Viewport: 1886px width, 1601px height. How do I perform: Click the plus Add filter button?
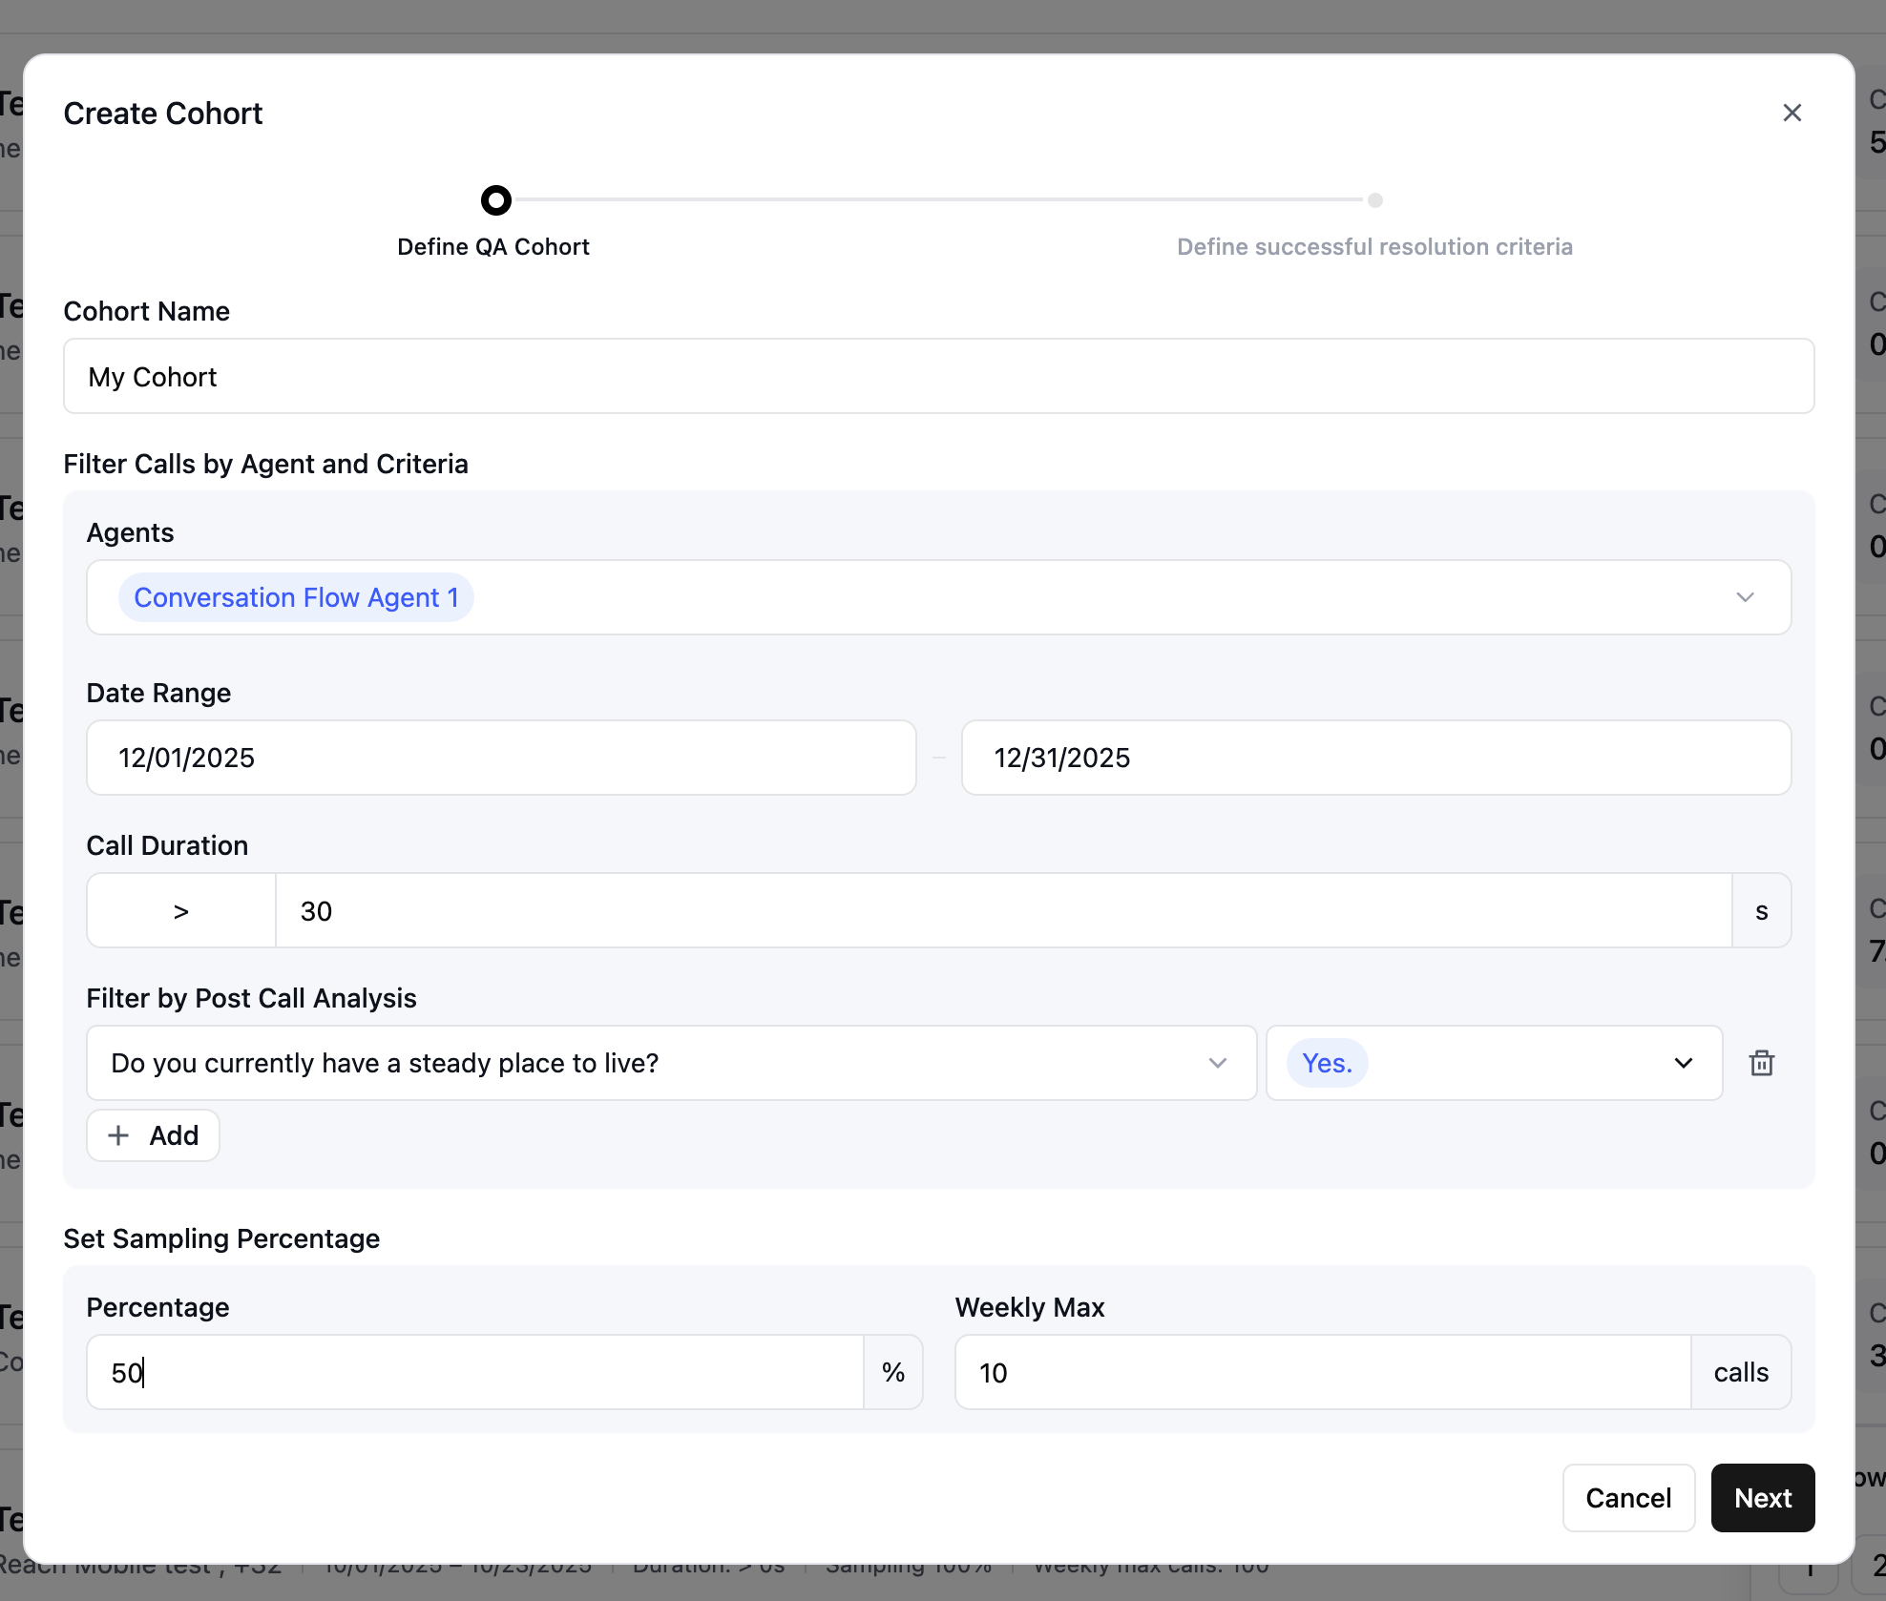pos(153,1135)
